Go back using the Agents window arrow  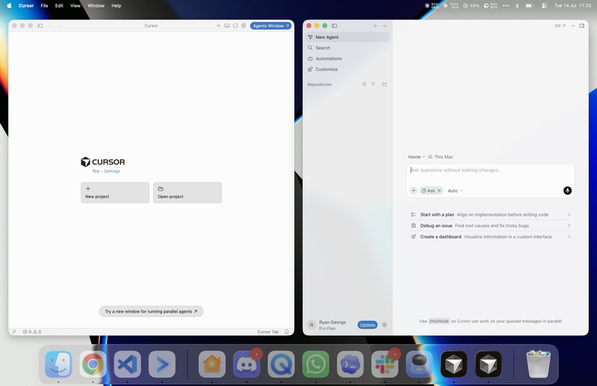[x=376, y=26]
